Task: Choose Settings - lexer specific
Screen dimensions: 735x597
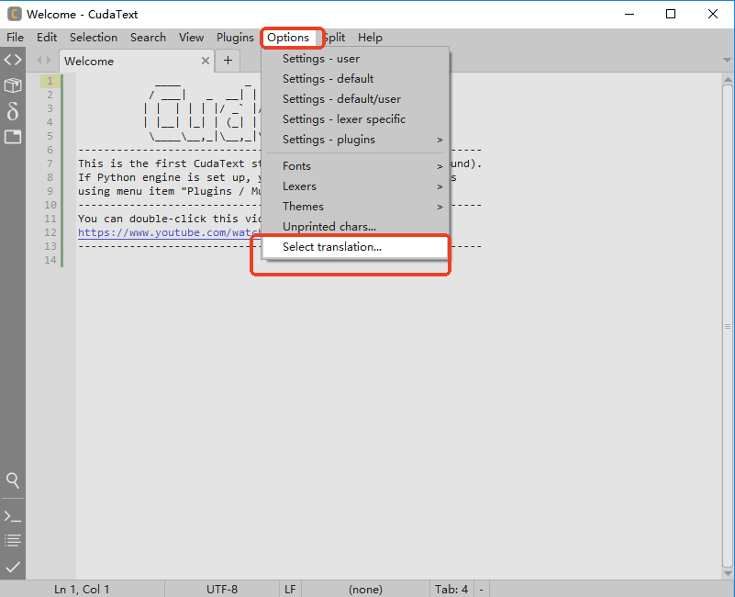Action: [355, 119]
